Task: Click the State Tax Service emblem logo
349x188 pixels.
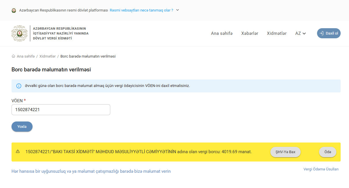Action: [x=19, y=33]
